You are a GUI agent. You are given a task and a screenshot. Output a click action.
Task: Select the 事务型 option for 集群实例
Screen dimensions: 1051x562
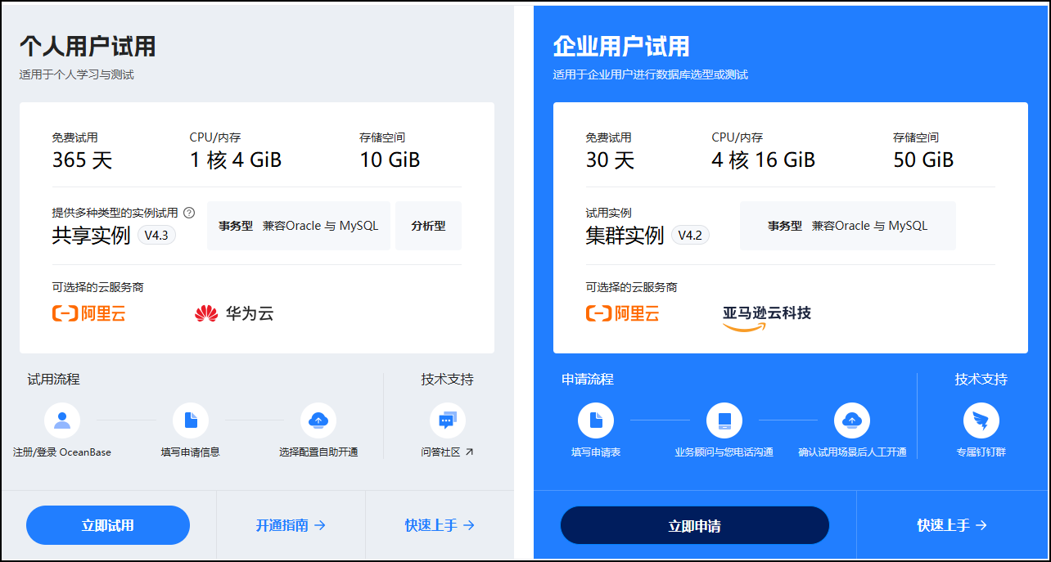848,226
